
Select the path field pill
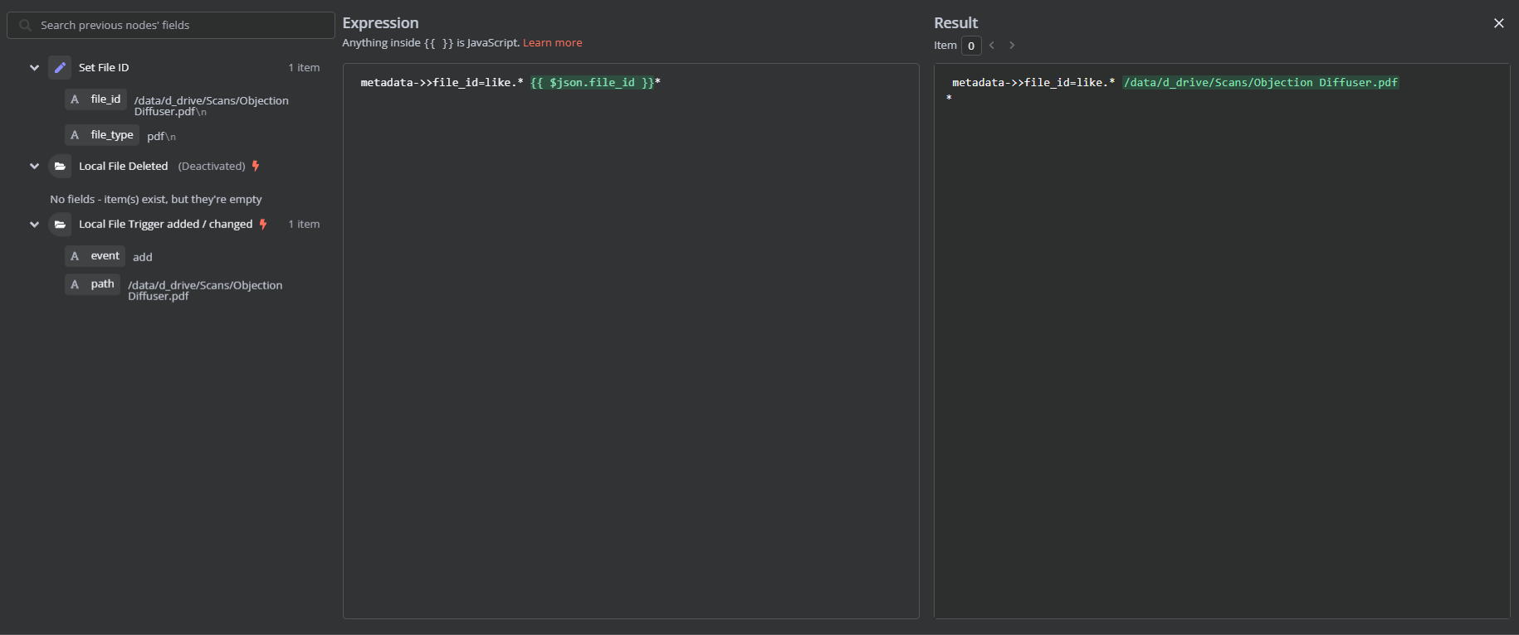click(93, 284)
